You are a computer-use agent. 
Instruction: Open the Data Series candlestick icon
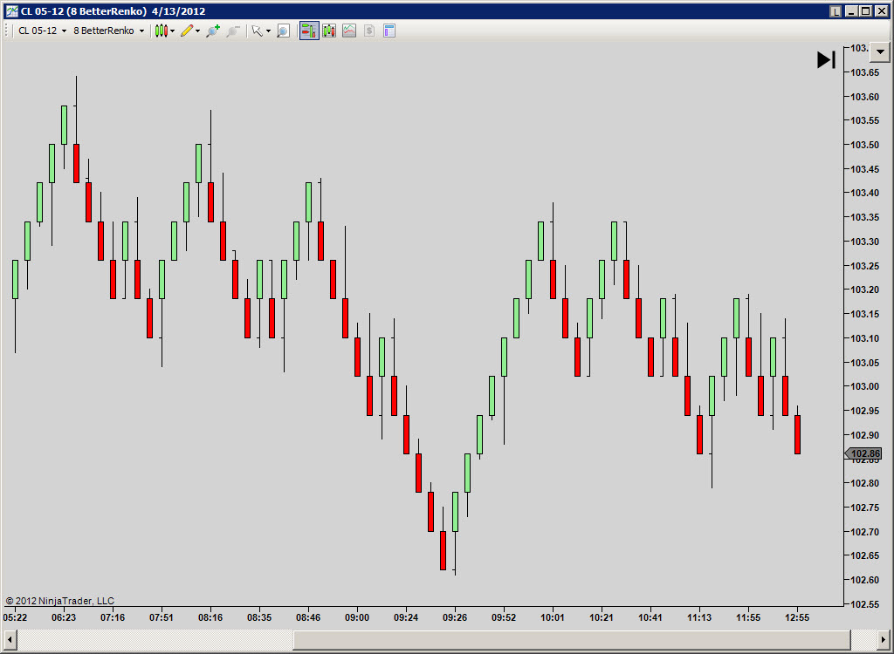pyautogui.click(x=329, y=31)
